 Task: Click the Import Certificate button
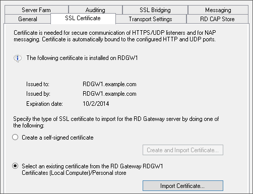click(x=183, y=186)
